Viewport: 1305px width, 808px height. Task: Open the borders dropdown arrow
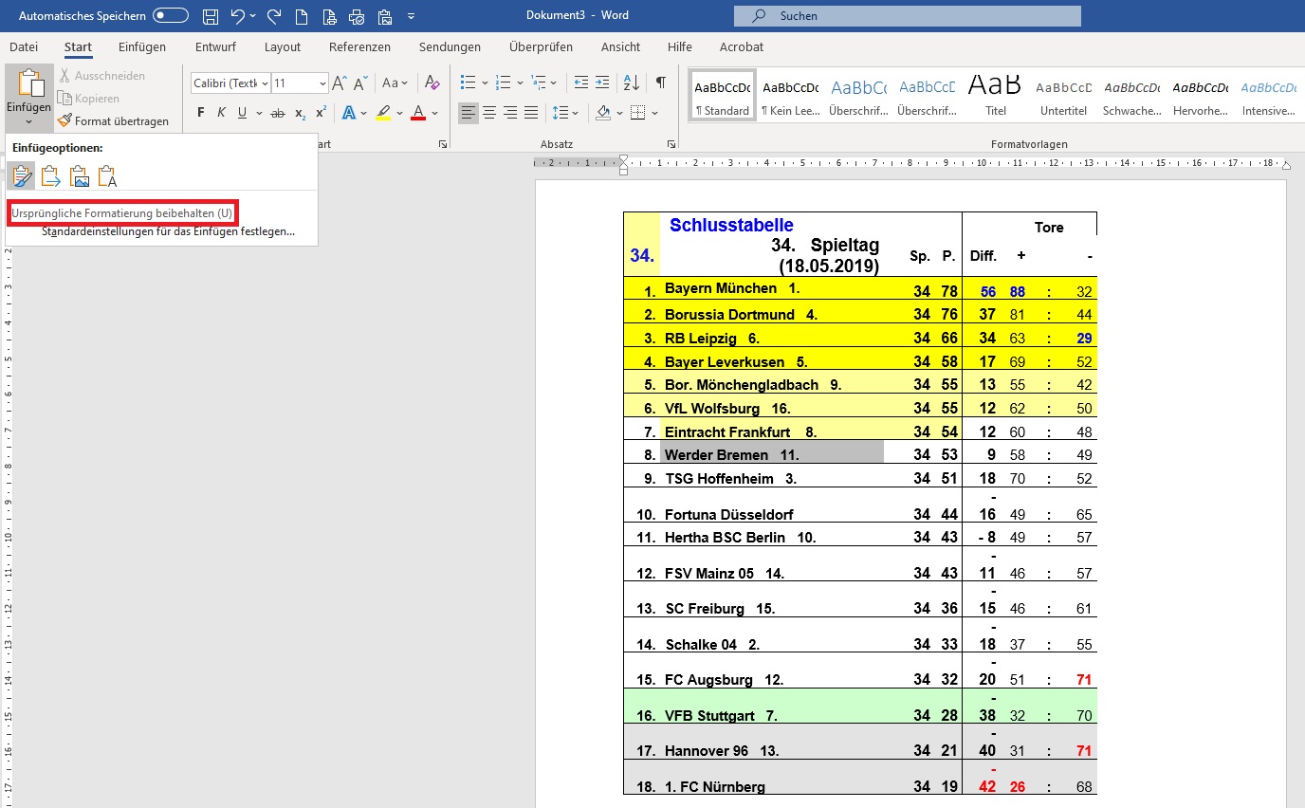(x=654, y=113)
